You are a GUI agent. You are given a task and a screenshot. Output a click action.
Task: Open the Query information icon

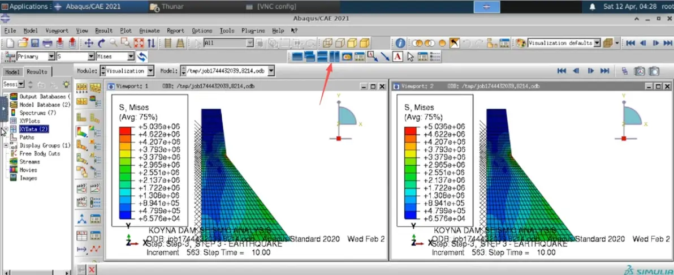pos(400,43)
